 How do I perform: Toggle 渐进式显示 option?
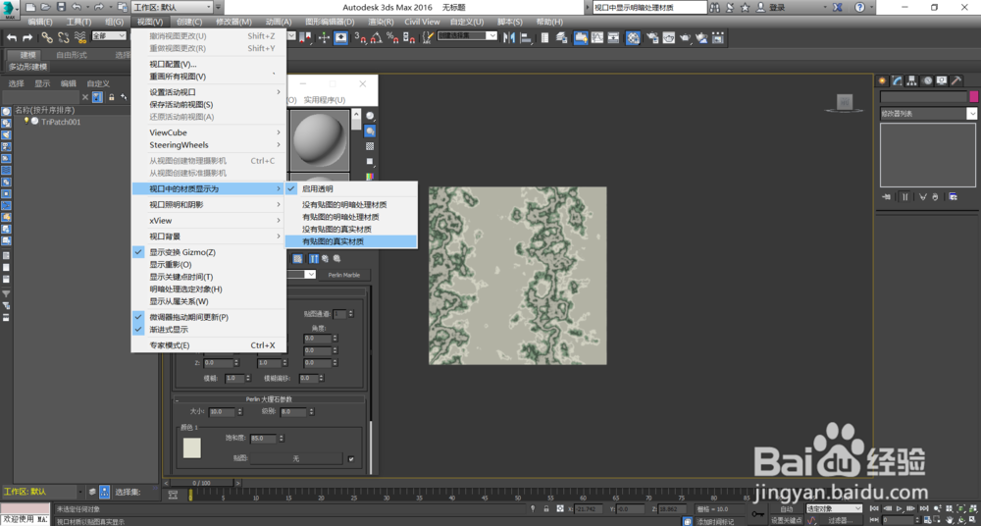tap(209, 330)
